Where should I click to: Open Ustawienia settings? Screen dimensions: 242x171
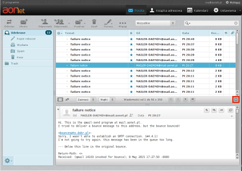(x=225, y=10)
